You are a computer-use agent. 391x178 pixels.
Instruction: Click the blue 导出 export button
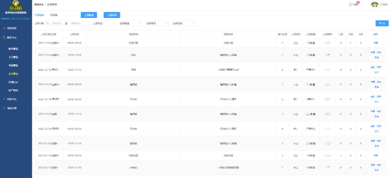382,23
